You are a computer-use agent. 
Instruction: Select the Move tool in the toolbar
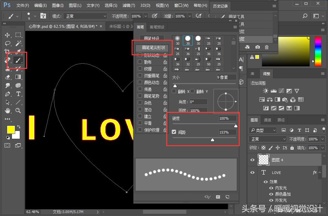[x=8, y=35]
